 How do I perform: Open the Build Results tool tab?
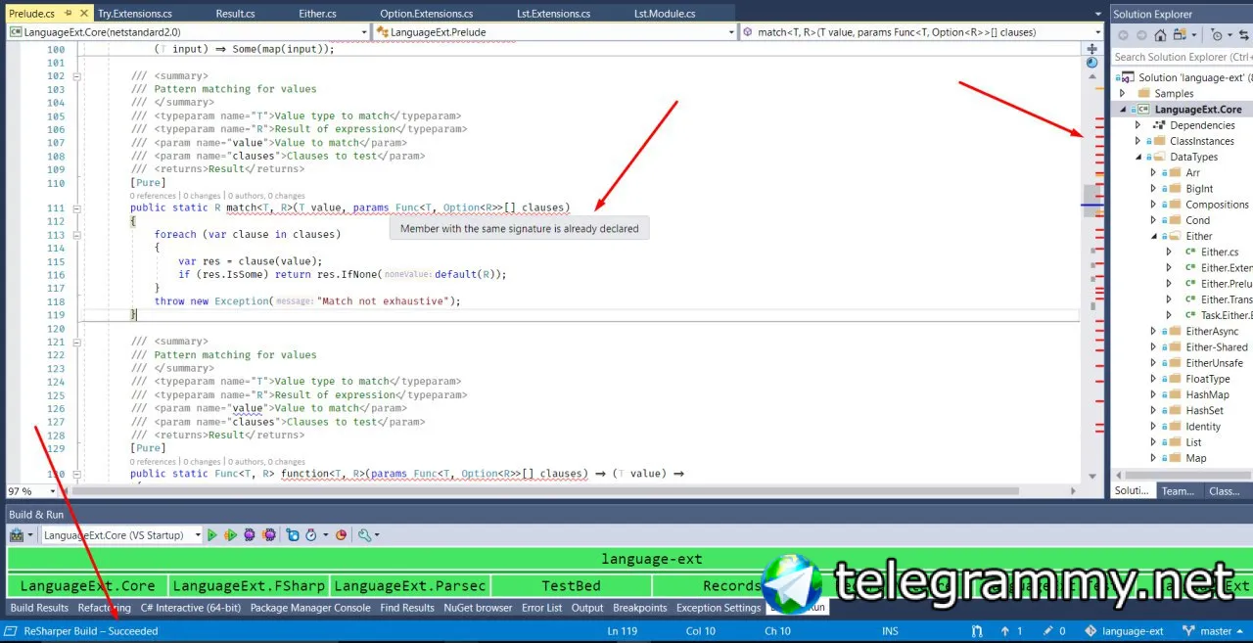click(x=39, y=608)
